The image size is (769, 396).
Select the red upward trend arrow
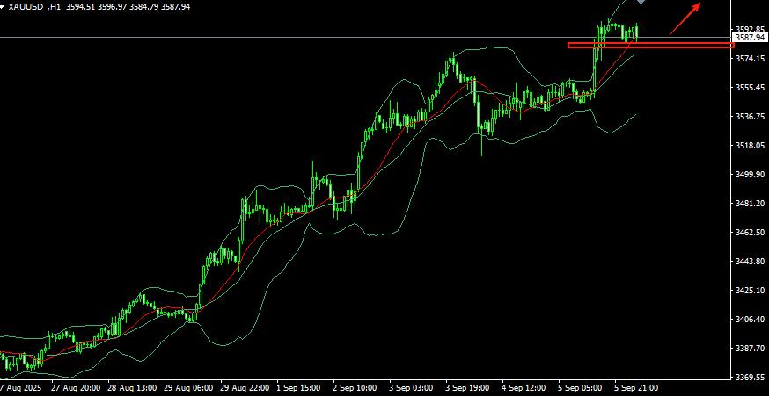pos(685,19)
